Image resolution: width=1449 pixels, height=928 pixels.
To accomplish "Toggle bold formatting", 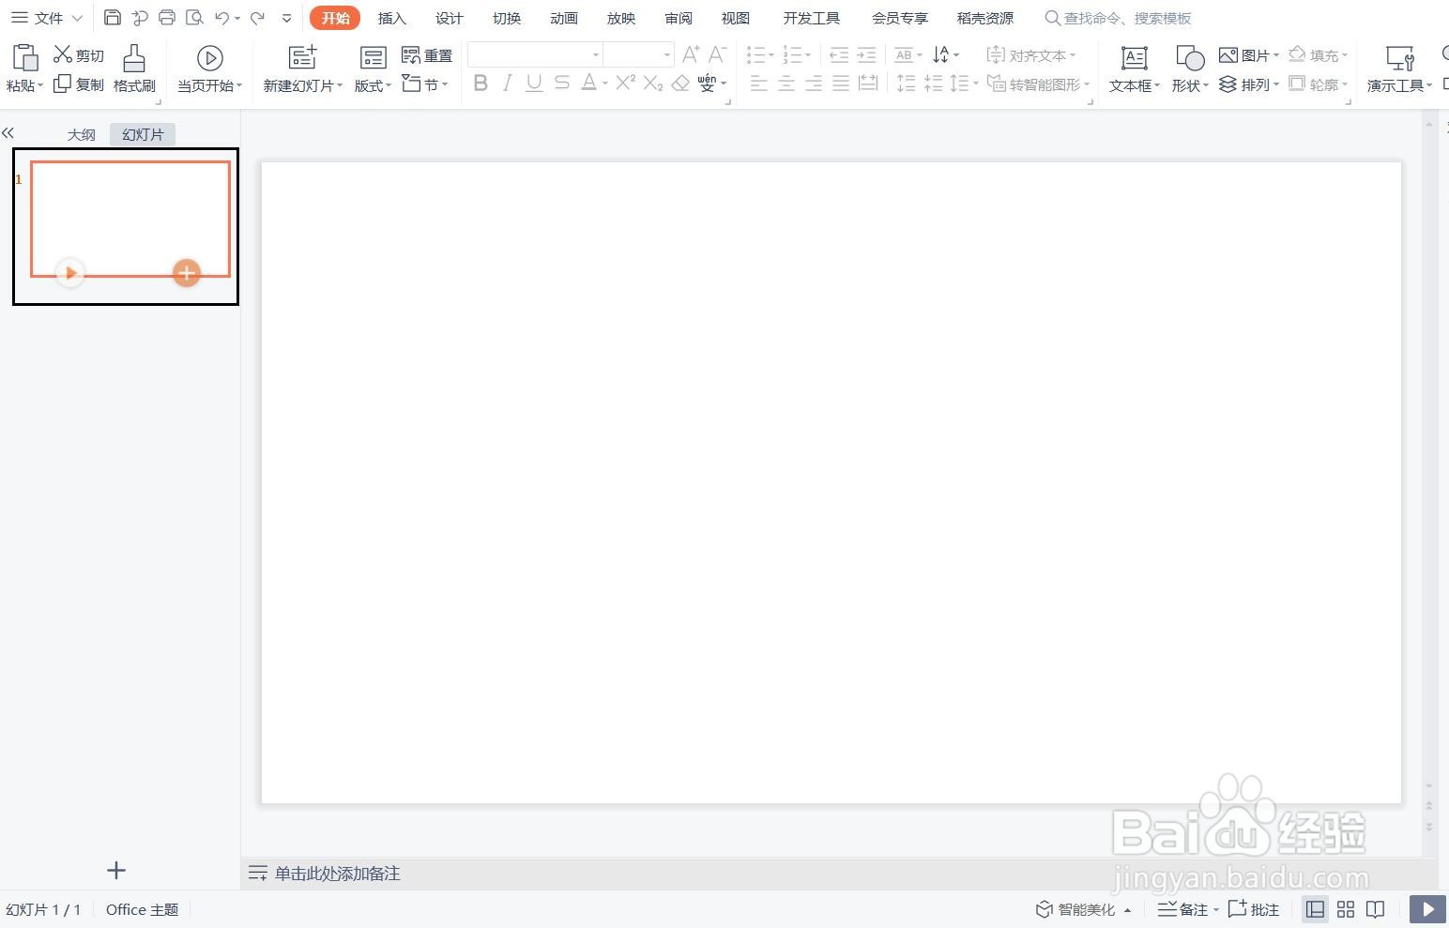I will pos(480,84).
